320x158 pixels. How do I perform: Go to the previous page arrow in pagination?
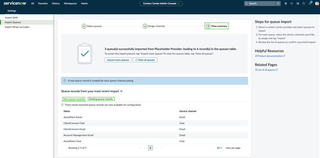coord(145,148)
